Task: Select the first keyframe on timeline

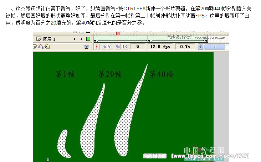Action: point(95,40)
